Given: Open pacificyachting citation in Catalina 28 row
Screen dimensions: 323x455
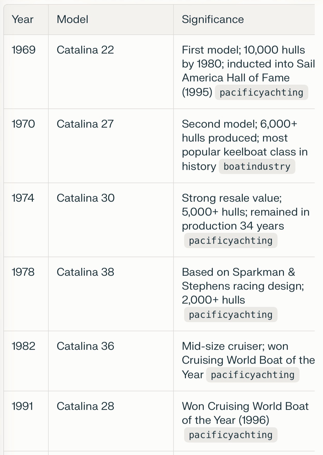Looking at the screenshot, I should (x=230, y=435).
